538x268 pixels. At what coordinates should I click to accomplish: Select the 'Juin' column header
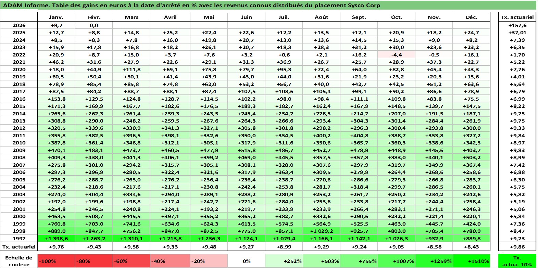pyautogui.click(x=247, y=17)
